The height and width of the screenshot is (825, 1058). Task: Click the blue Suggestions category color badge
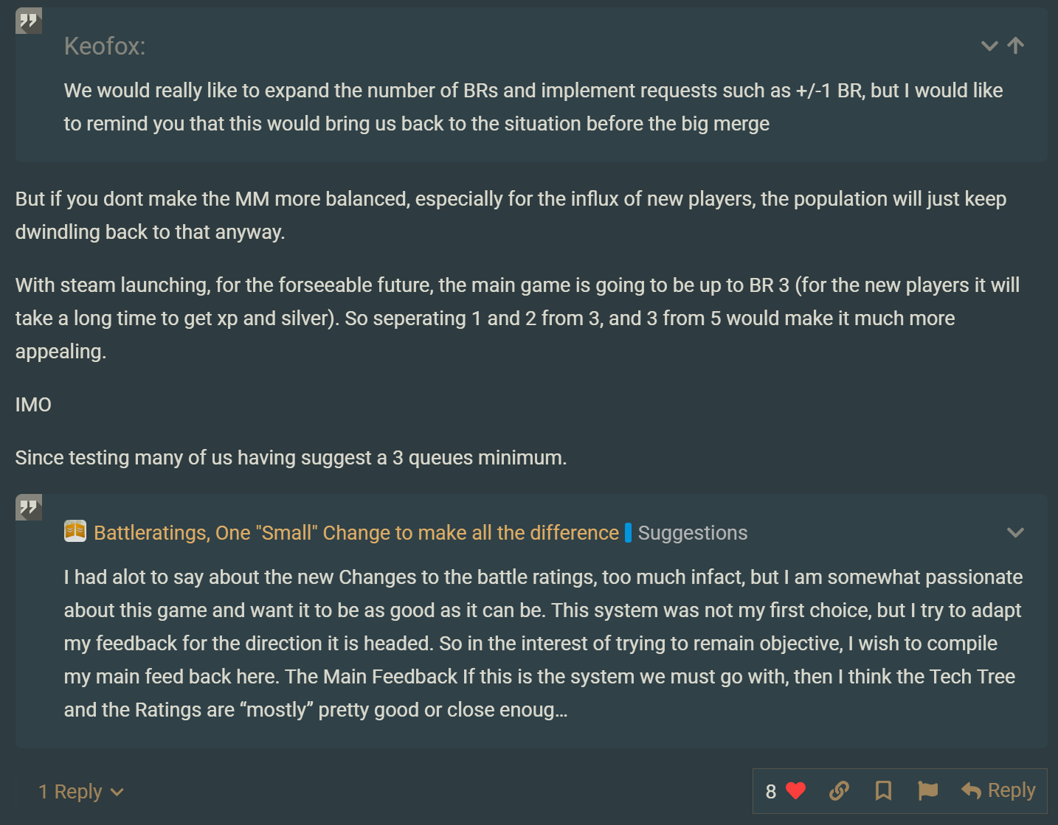point(628,532)
